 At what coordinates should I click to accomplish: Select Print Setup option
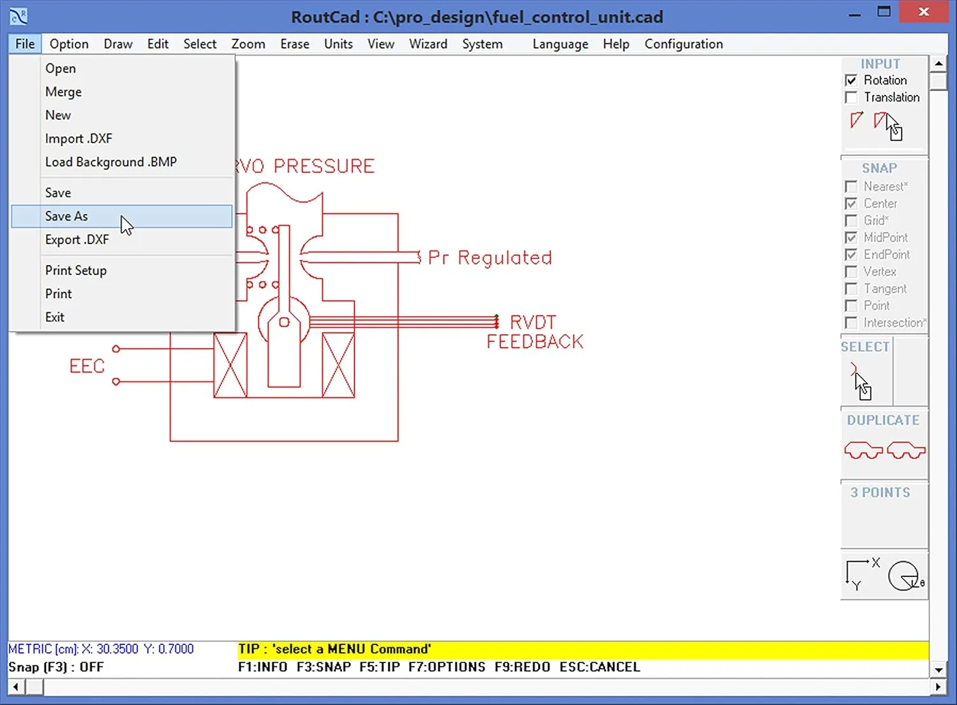click(x=75, y=270)
